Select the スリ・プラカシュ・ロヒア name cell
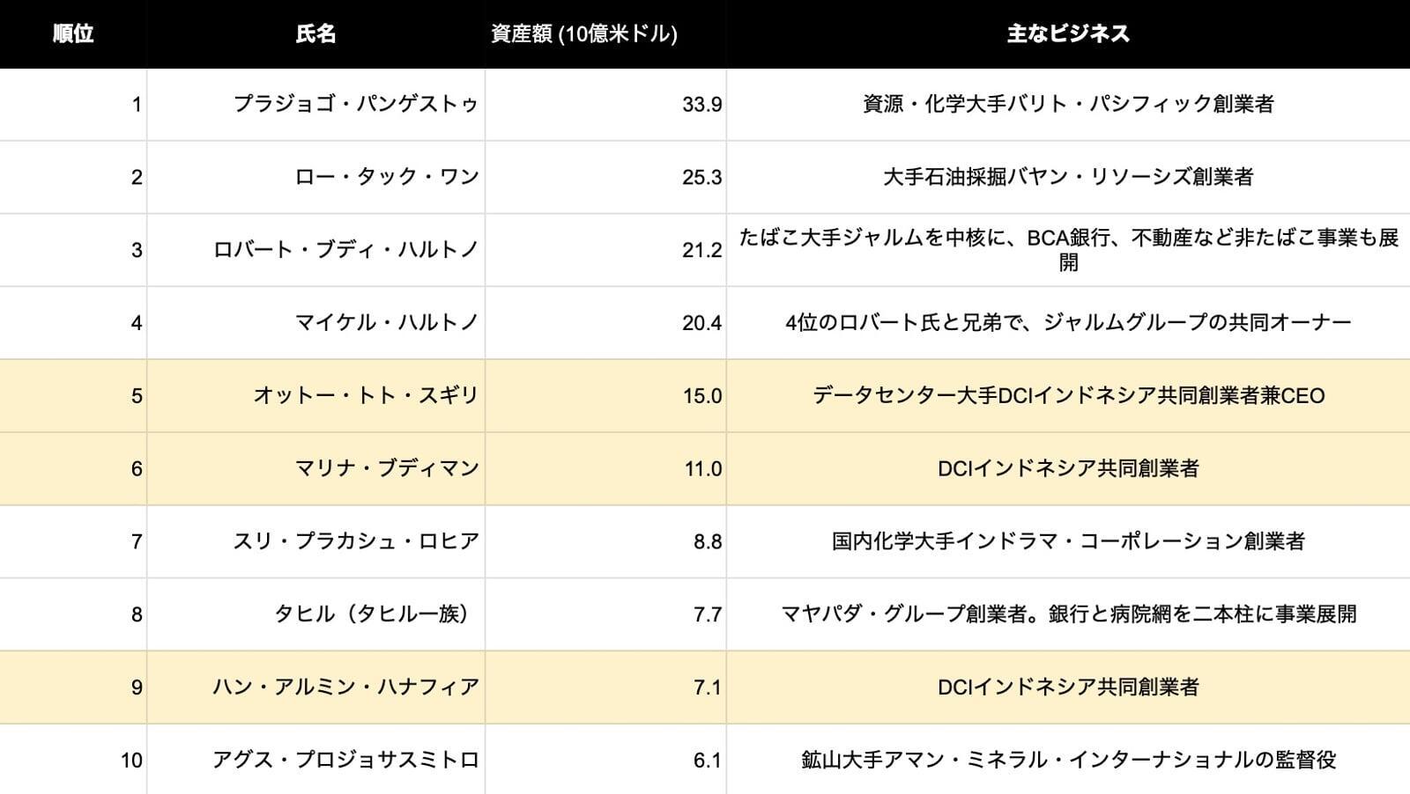 (x=355, y=540)
